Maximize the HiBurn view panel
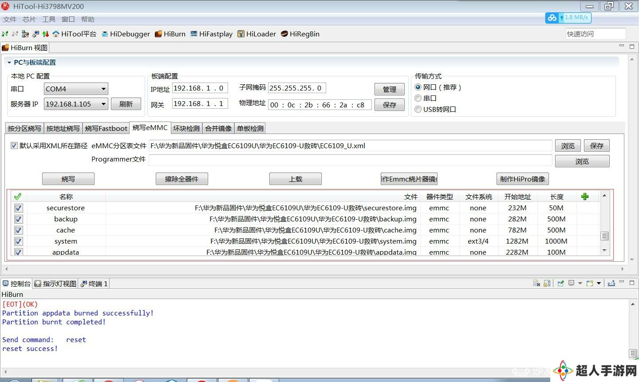The height and width of the screenshot is (382, 639). [632, 46]
